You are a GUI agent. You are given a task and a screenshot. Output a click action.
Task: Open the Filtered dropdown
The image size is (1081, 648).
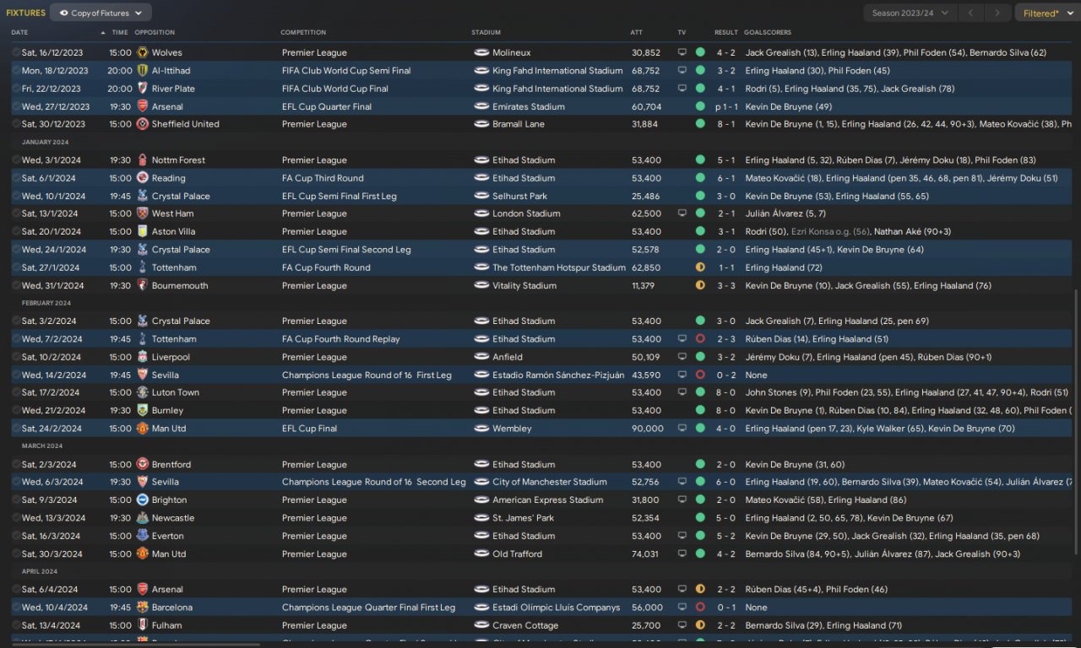coord(1046,13)
